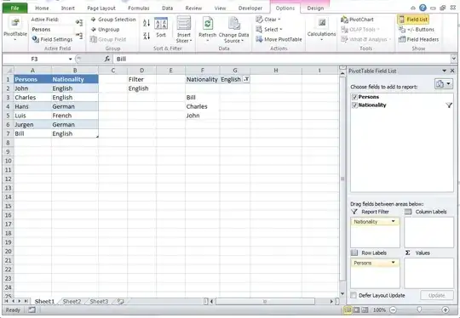Open Field Settings for active field
The height and width of the screenshot is (318, 460).
52,39
